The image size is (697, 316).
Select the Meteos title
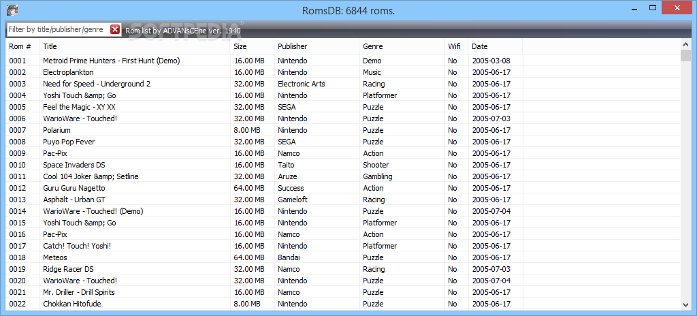point(55,257)
